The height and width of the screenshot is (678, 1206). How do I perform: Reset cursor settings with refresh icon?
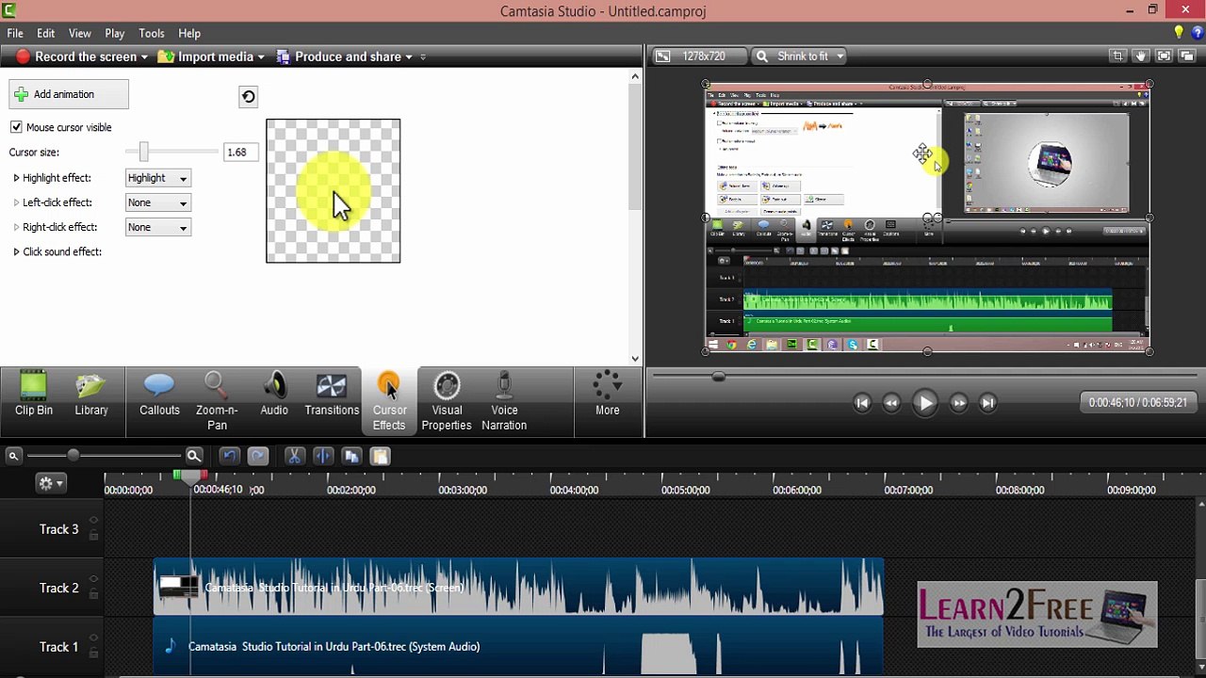[248, 96]
